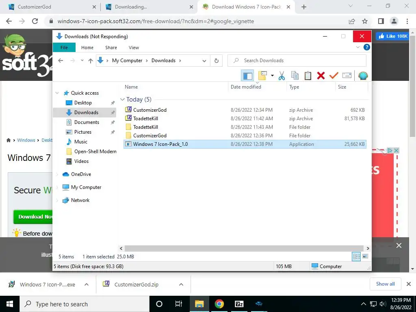The image size is (416, 312).
Task: Click the Paste clipboard icon
Action: tap(308, 76)
